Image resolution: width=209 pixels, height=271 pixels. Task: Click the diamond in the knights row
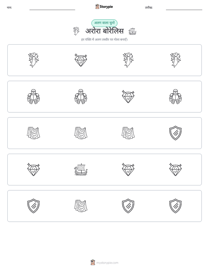[128, 96]
